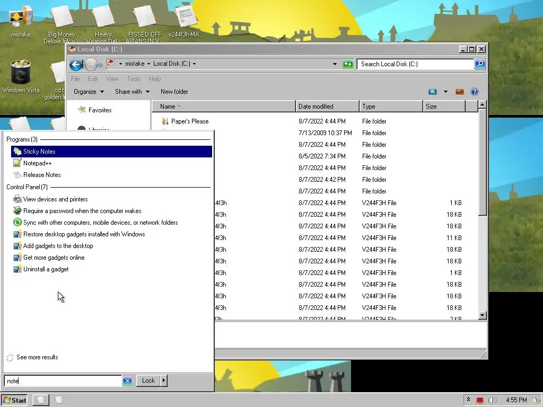Click the Search Local Disk (C:) box

[x=415, y=64]
